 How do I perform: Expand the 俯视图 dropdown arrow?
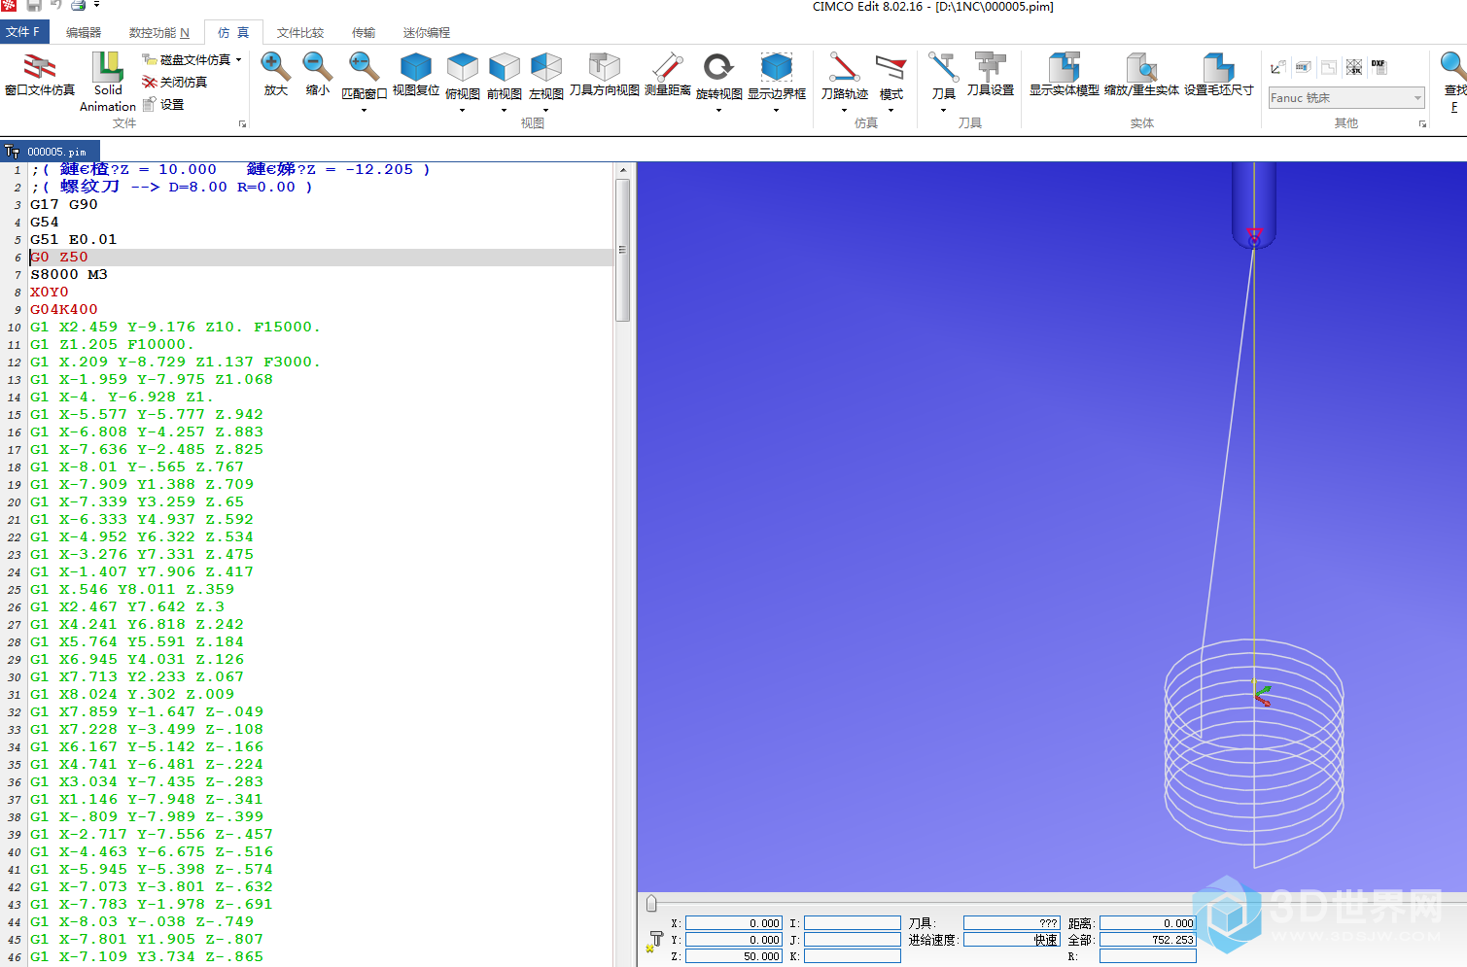tap(463, 110)
